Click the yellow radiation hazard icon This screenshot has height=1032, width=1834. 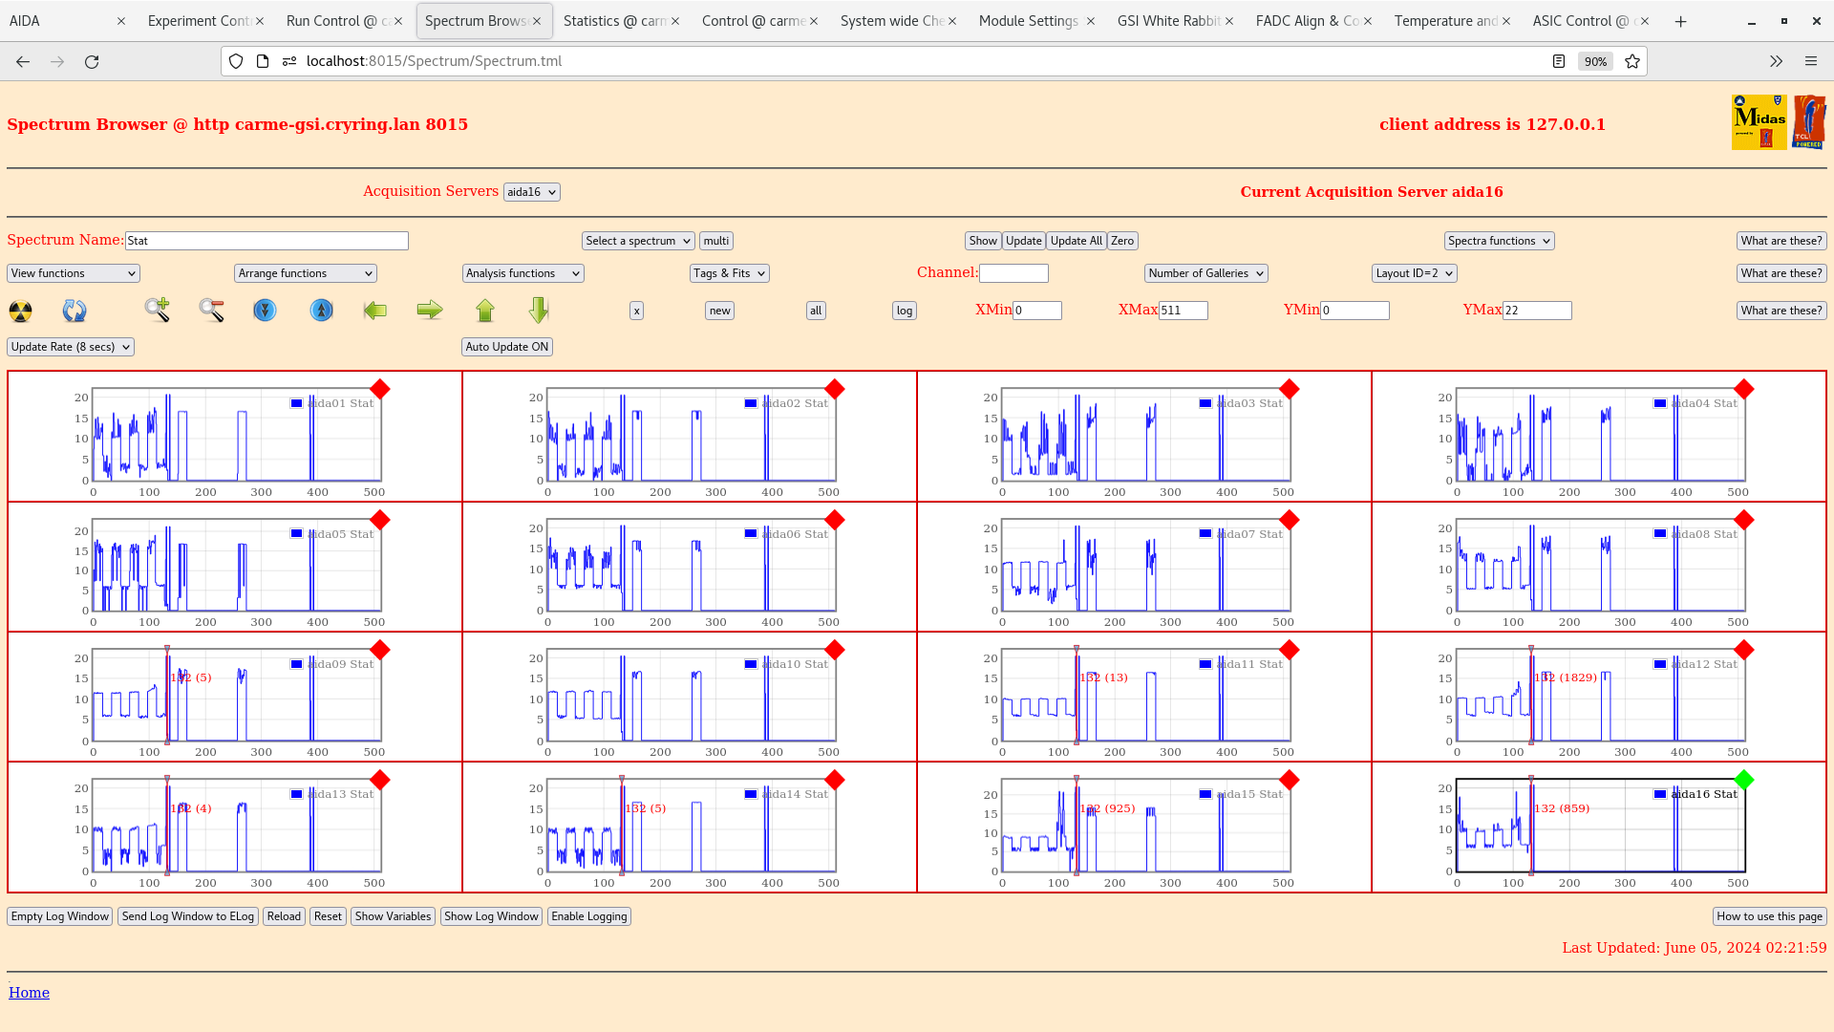20,311
